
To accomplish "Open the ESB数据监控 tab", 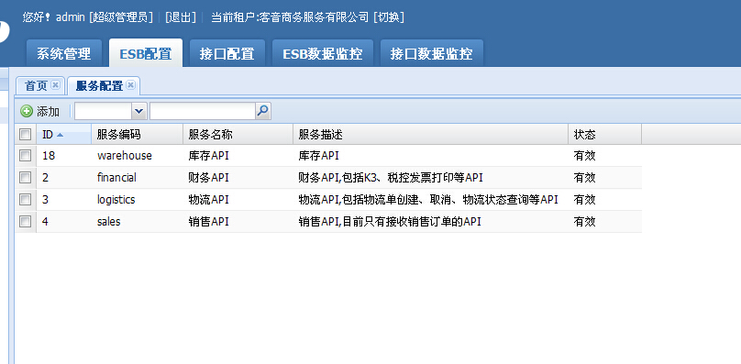I will 323,53.
